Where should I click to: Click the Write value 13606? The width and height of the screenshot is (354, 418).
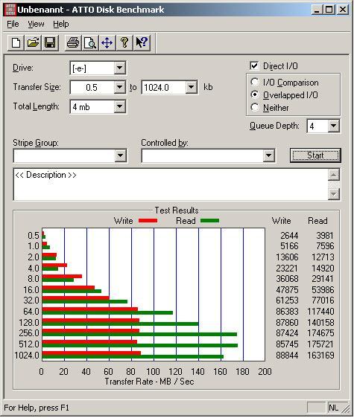287,257
